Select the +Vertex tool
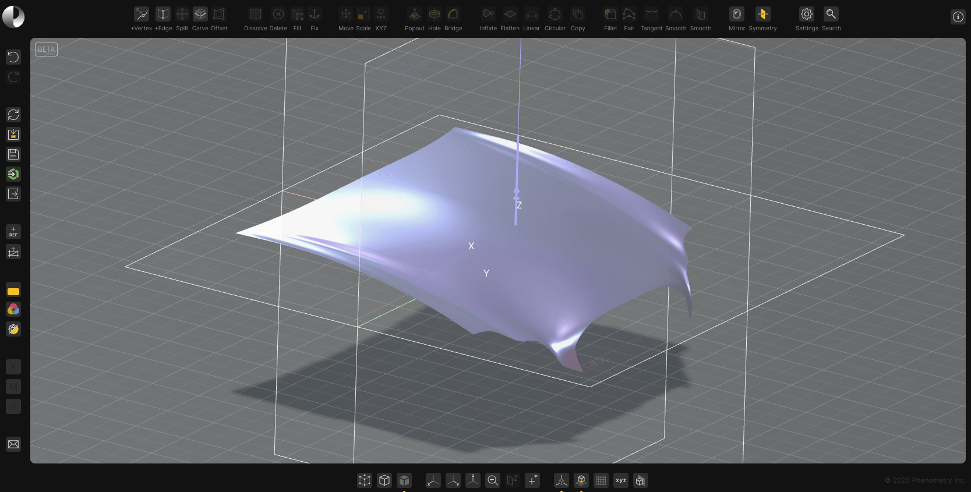 (x=142, y=14)
